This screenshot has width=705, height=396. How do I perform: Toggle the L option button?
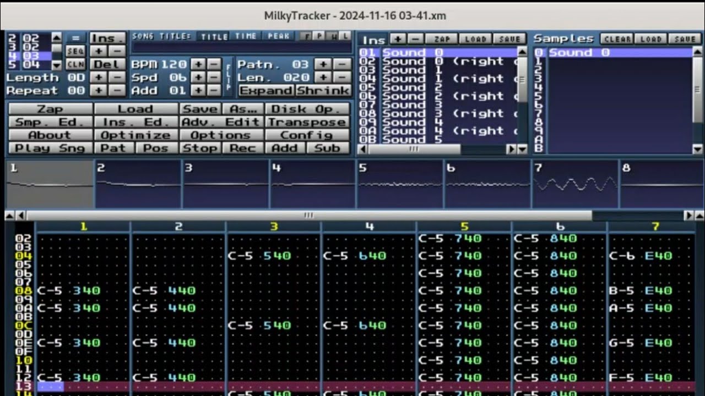344,36
